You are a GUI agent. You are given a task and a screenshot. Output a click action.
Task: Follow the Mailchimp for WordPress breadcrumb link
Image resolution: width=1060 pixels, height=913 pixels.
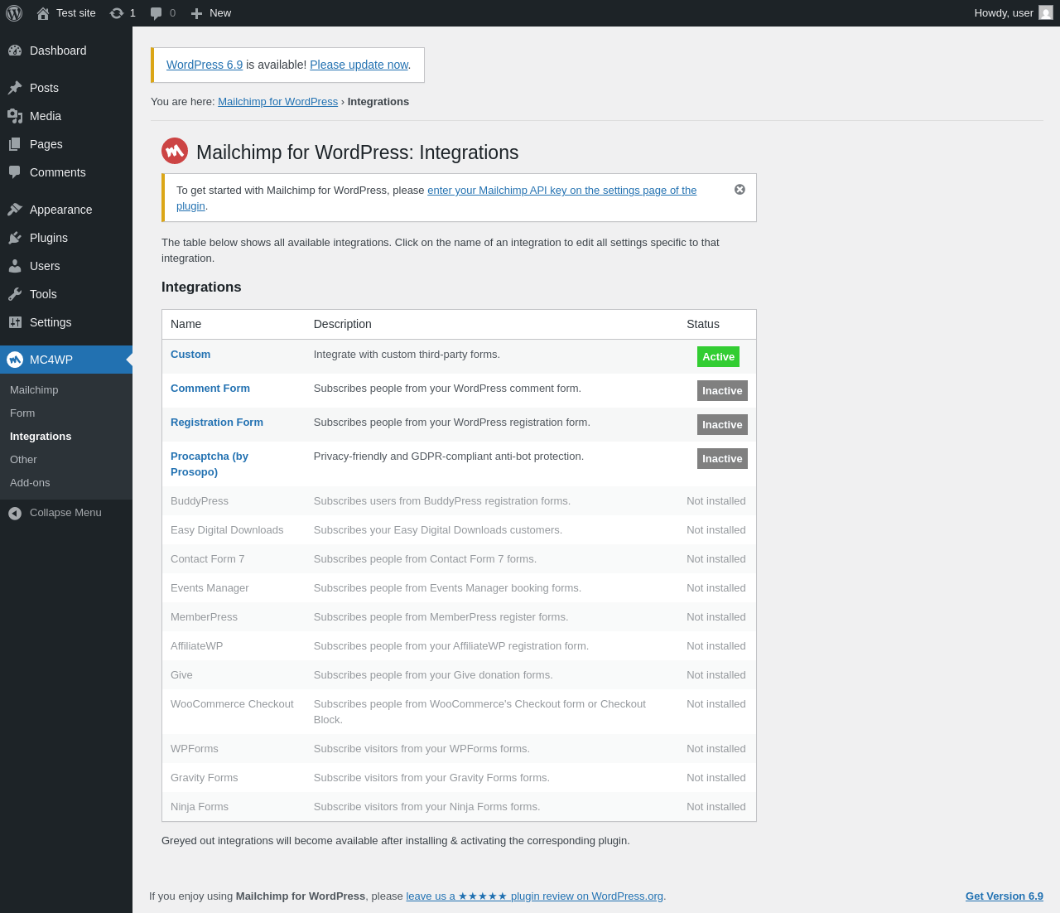pyautogui.click(x=277, y=102)
